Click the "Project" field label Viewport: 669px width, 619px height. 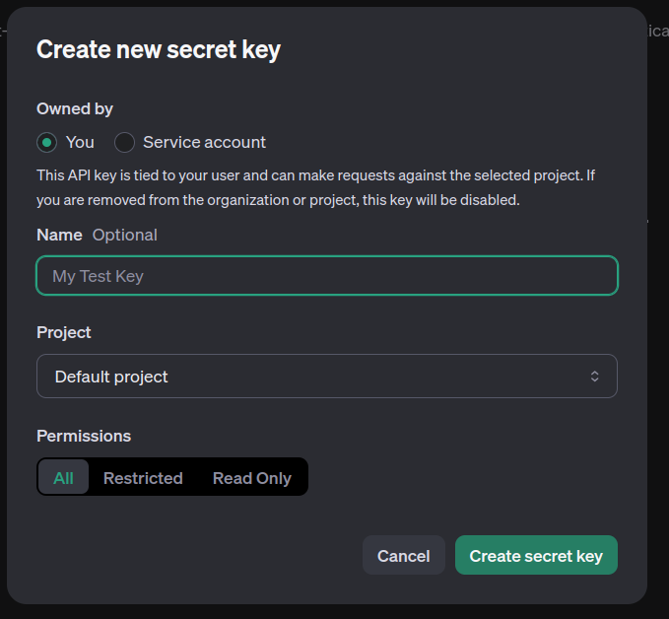pos(64,332)
